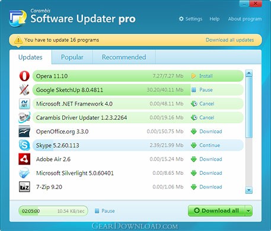Screen dimensions: 271x231
Task: Install the downloaded Opera 11.10 update
Action: pos(202,76)
